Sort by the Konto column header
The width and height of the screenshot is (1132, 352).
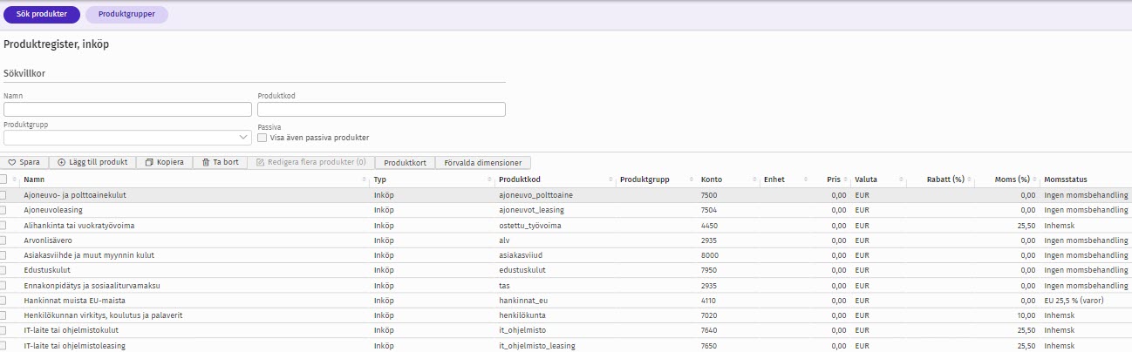pyautogui.click(x=712, y=179)
